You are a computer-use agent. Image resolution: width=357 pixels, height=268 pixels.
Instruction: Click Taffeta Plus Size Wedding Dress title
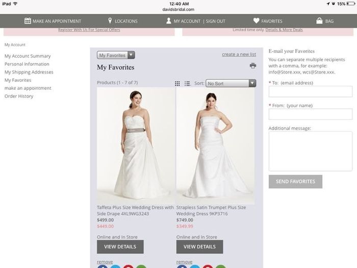coord(135,210)
